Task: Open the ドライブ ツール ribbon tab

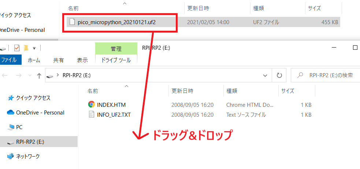Action: pyautogui.click(x=116, y=60)
